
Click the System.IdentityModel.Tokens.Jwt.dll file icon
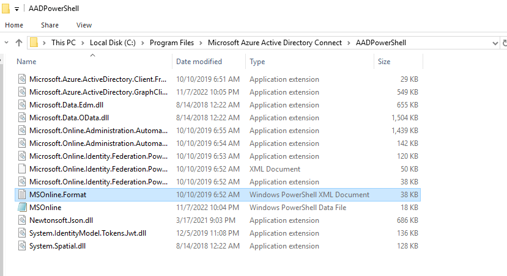(x=22, y=233)
